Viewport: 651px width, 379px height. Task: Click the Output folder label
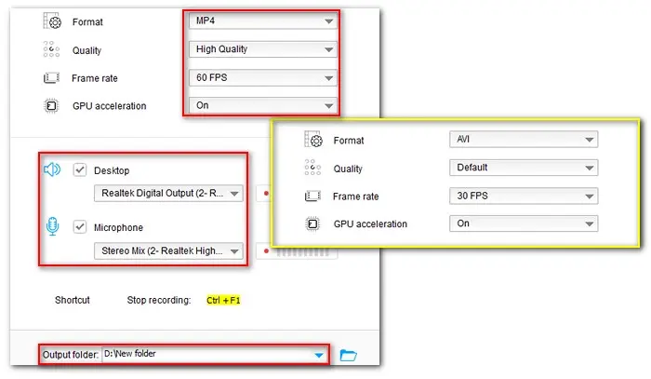click(71, 355)
